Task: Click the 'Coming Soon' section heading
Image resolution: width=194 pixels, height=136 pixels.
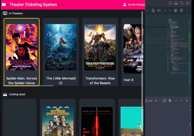Action: coord(17,94)
